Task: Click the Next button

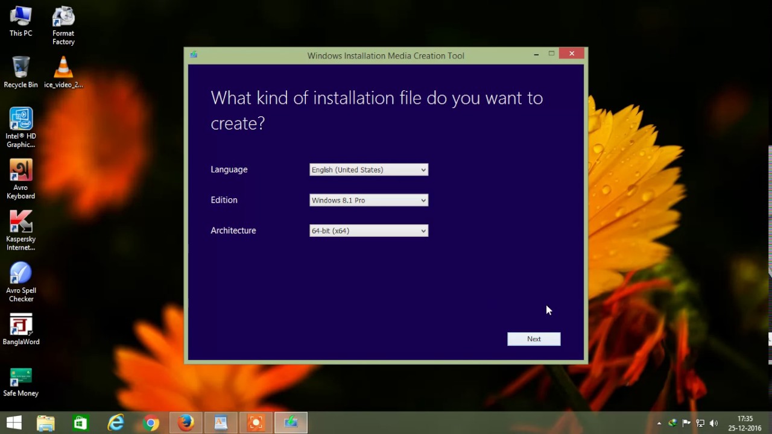Action: point(534,339)
